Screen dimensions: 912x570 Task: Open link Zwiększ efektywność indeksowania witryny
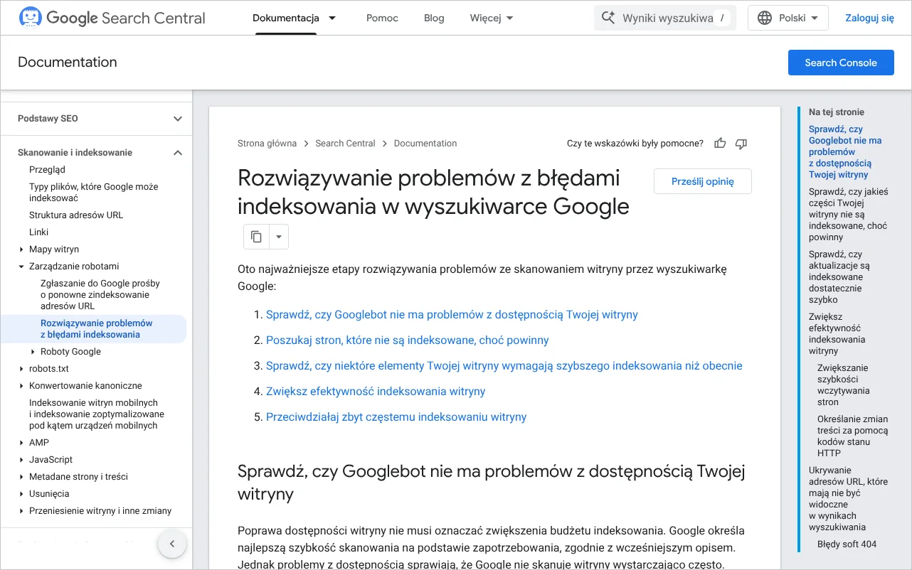376,392
